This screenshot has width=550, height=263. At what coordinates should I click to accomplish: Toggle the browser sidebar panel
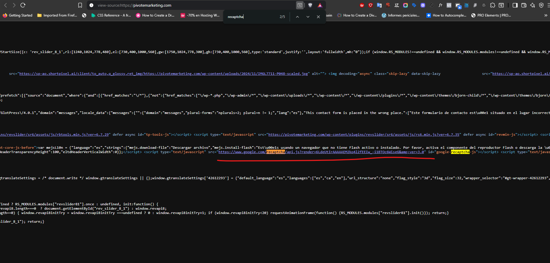click(x=515, y=5)
